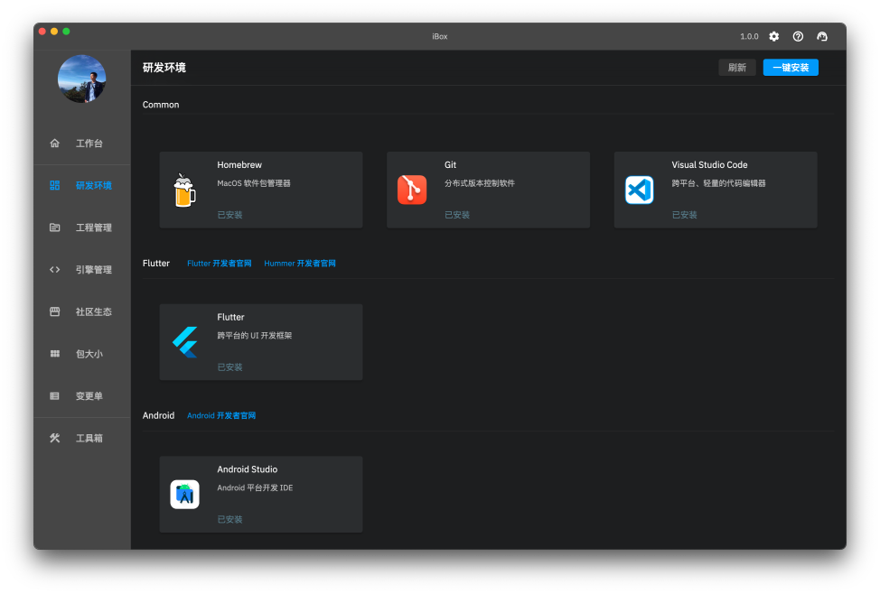
Task: Click 已安装 status on Visual Studio Code card
Action: point(684,215)
